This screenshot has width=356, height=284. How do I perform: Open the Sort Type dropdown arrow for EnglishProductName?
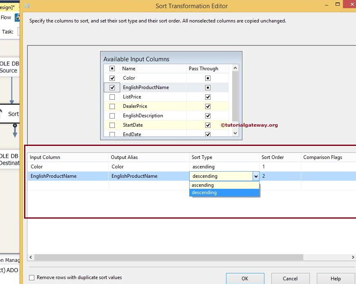pos(256,176)
